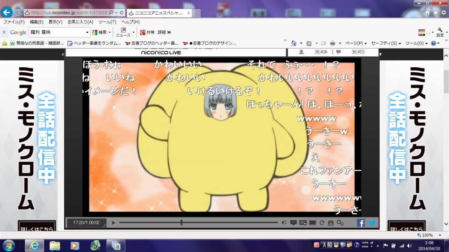Open the ファイル(F) menu
Image resolution: width=449 pixels, height=252 pixels.
[x=14, y=22]
